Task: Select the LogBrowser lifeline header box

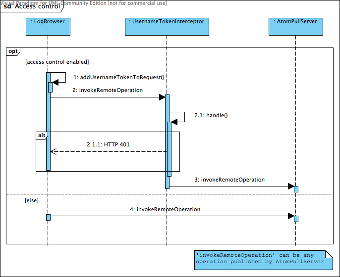Action: tap(48, 27)
